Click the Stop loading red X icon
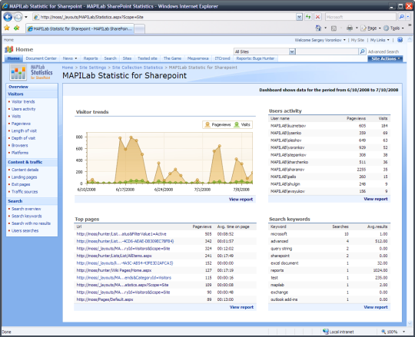 pos(317,17)
